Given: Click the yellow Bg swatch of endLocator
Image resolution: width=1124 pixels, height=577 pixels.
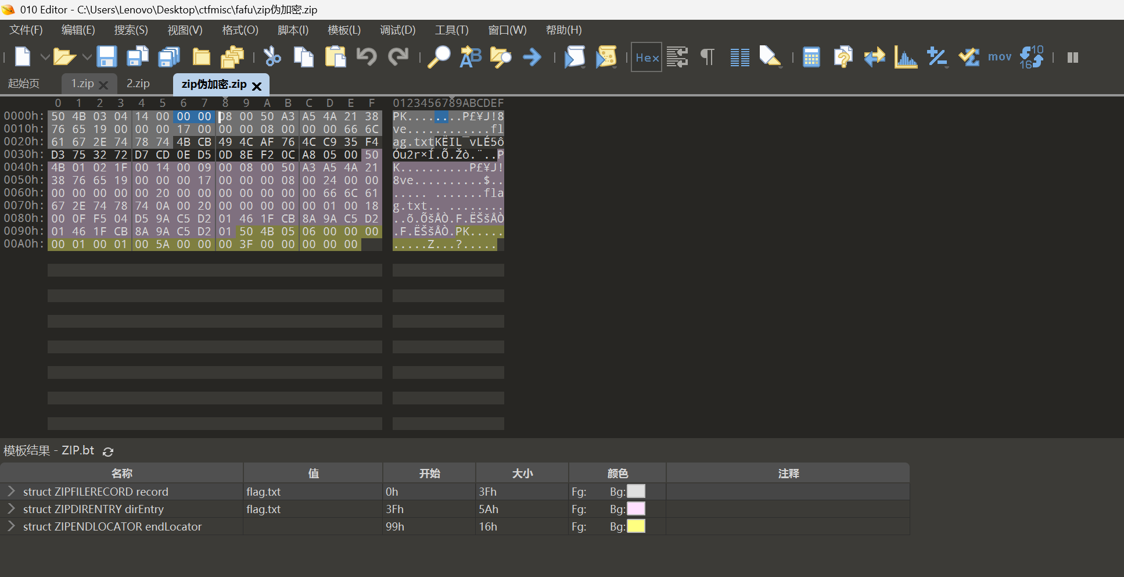Looking at the screenshot, I should [x=636, y=526].
